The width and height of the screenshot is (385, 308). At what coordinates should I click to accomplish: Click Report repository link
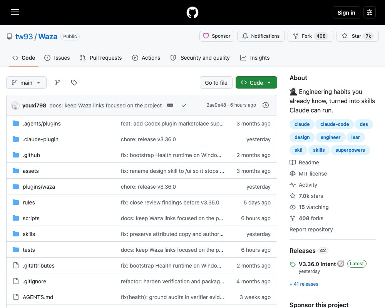[x=311, y=229]
